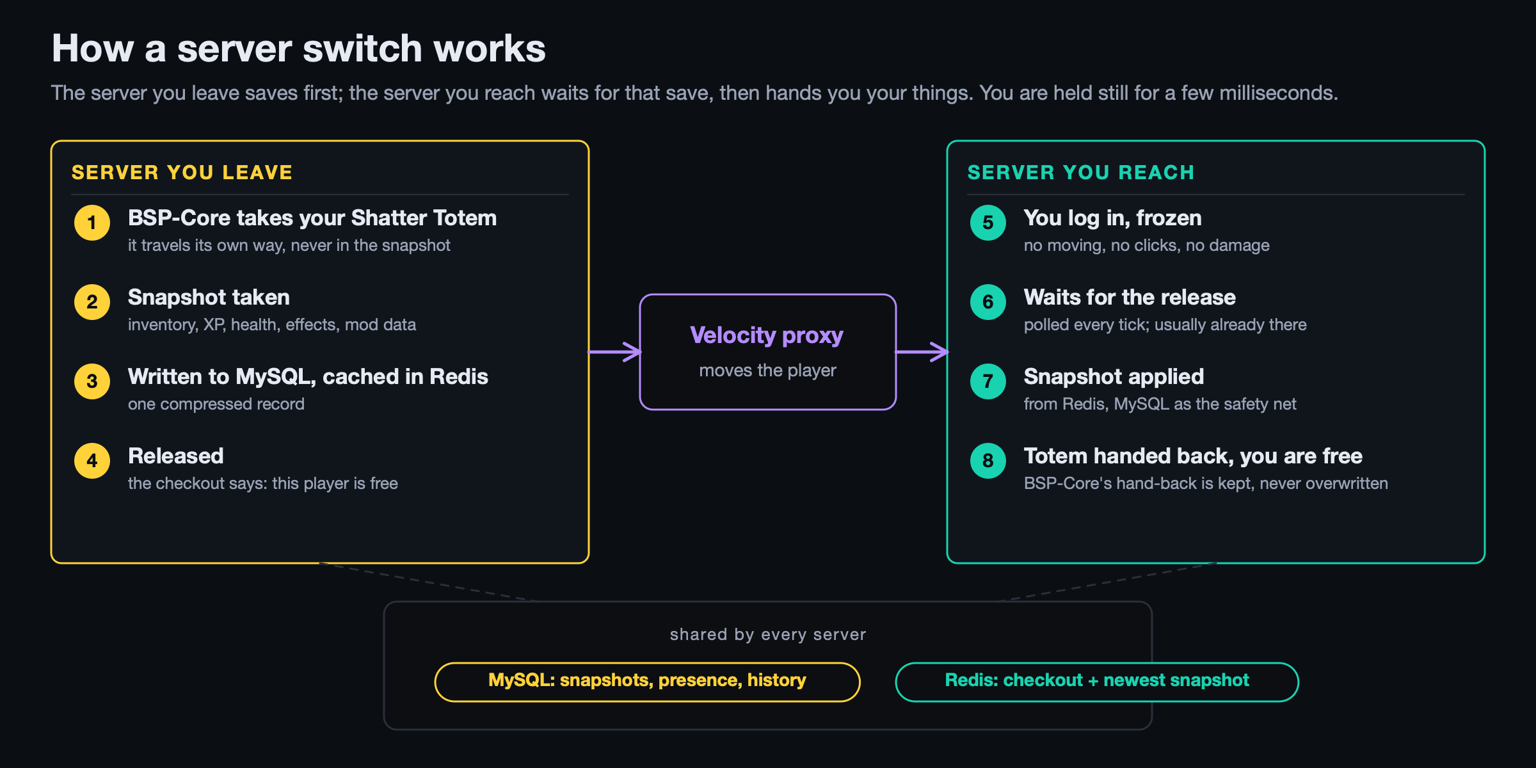Click the 'You log in, frozen' heading

coord(1113,218)
